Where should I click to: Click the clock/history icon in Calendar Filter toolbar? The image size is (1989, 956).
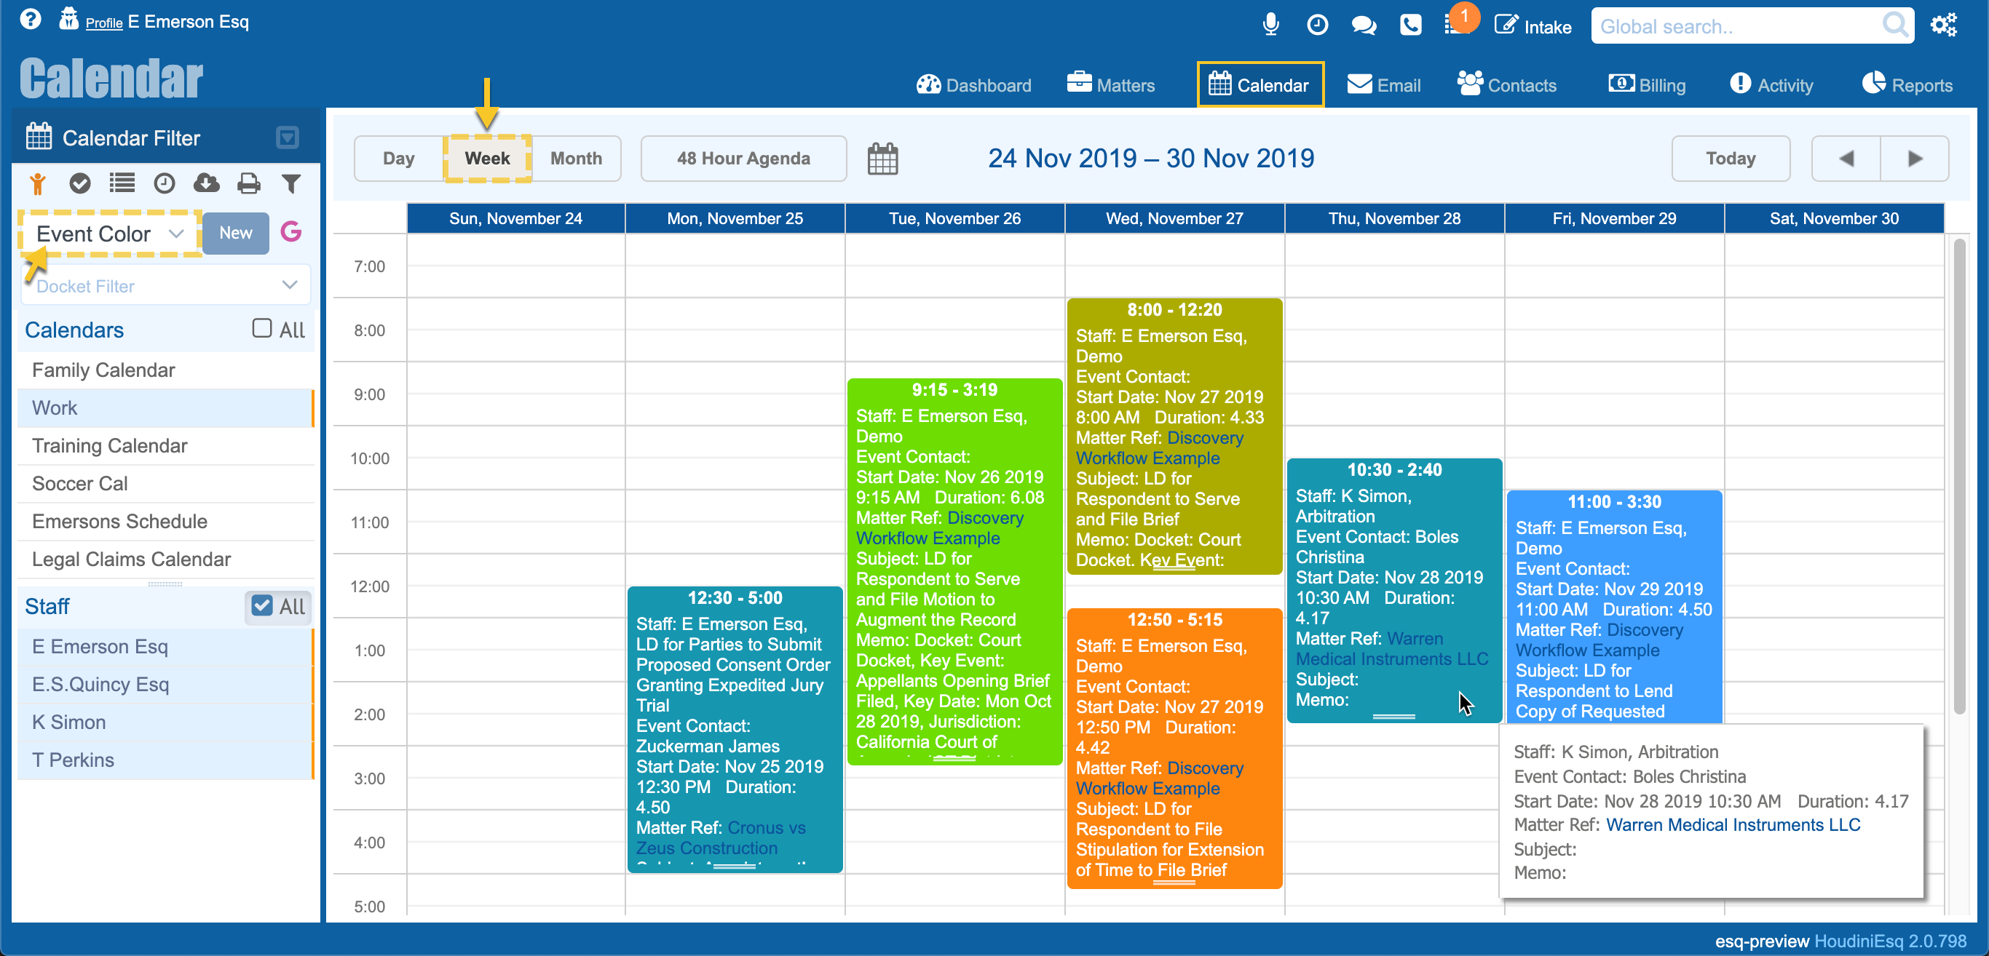click(x=164, y=186)
